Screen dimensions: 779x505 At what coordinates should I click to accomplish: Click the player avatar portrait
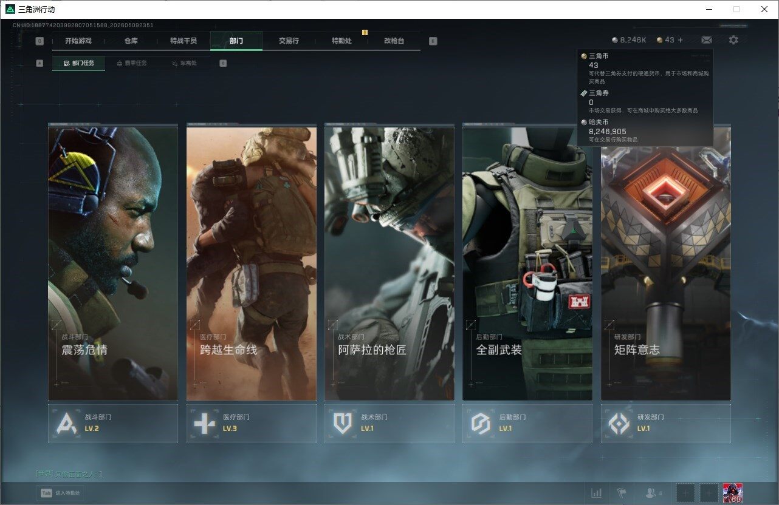pyautogui.click(x=732, y=493)
